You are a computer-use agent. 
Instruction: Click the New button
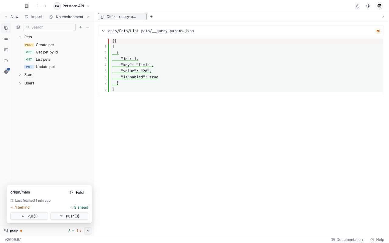(x=11, y=17)
